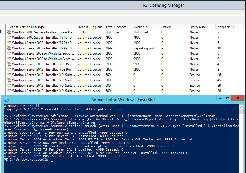
Task: Click the Windows 2000 Server TS output line
Action: point(65,133)
